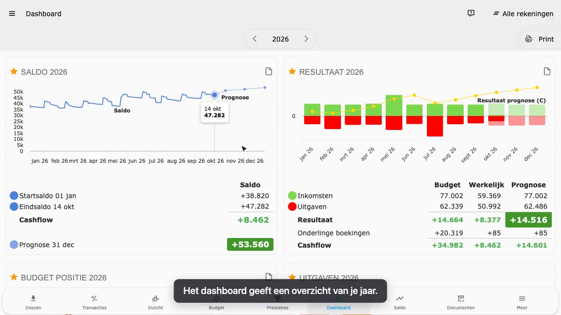Click the Saldo cashflow value +8.462

point(253,220)
